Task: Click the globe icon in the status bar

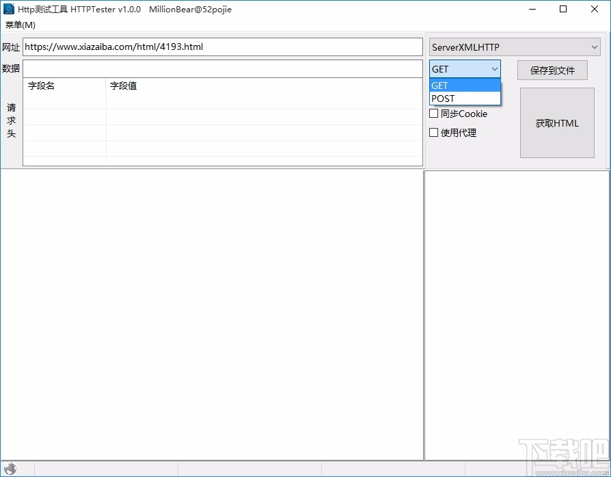Action: click(x=11, y=468)
